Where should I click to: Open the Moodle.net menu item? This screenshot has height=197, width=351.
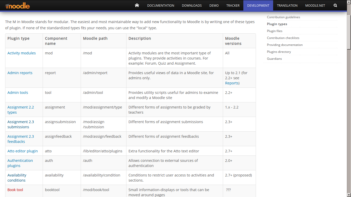point(315,5)
